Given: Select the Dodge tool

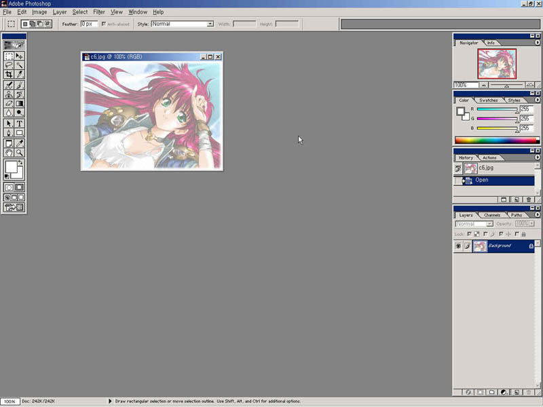Looking at the screenshot, I should click(20, 113).
